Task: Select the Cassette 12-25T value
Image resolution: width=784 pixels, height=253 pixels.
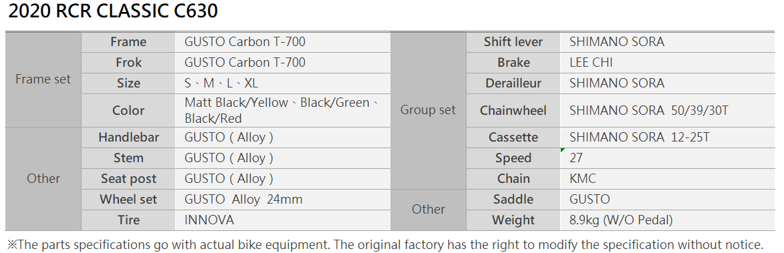Action: coord(667,138)
